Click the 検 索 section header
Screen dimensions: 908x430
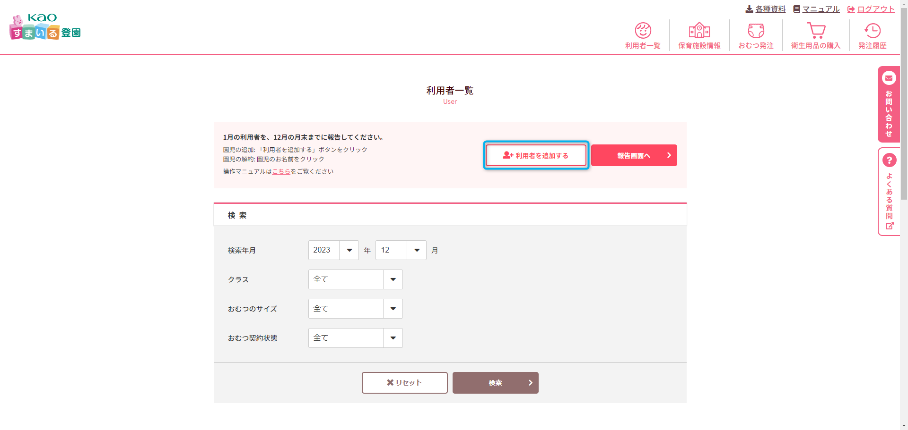click(237, 215)
